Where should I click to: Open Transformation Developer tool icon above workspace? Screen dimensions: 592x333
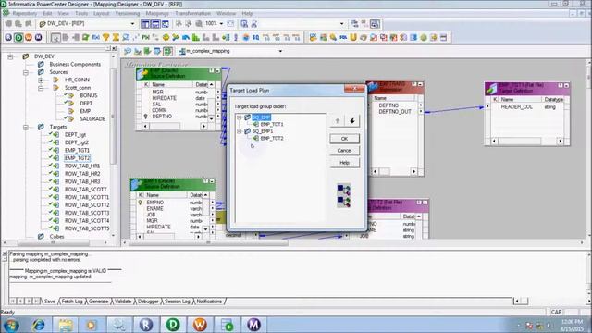(147, 51)
